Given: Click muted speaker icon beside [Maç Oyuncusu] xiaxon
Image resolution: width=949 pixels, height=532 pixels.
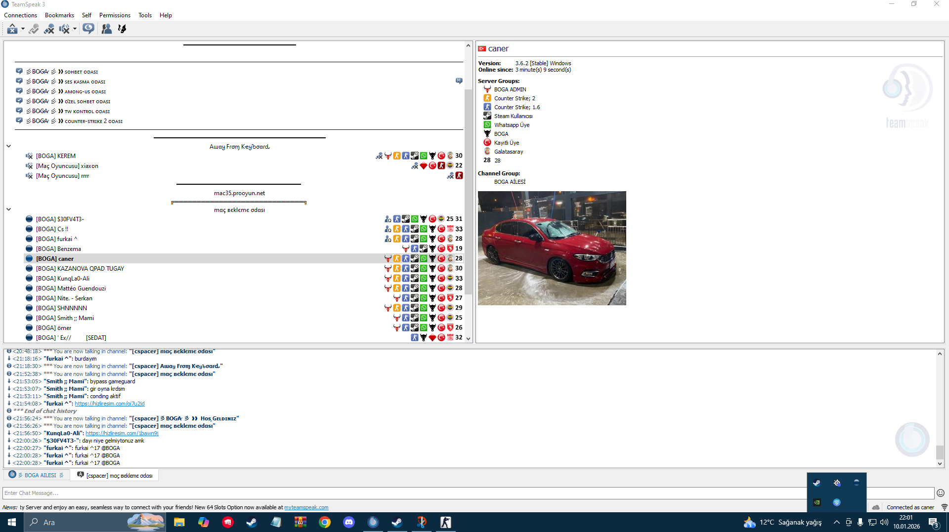Looking at the screenshot, I should [29, 166].
